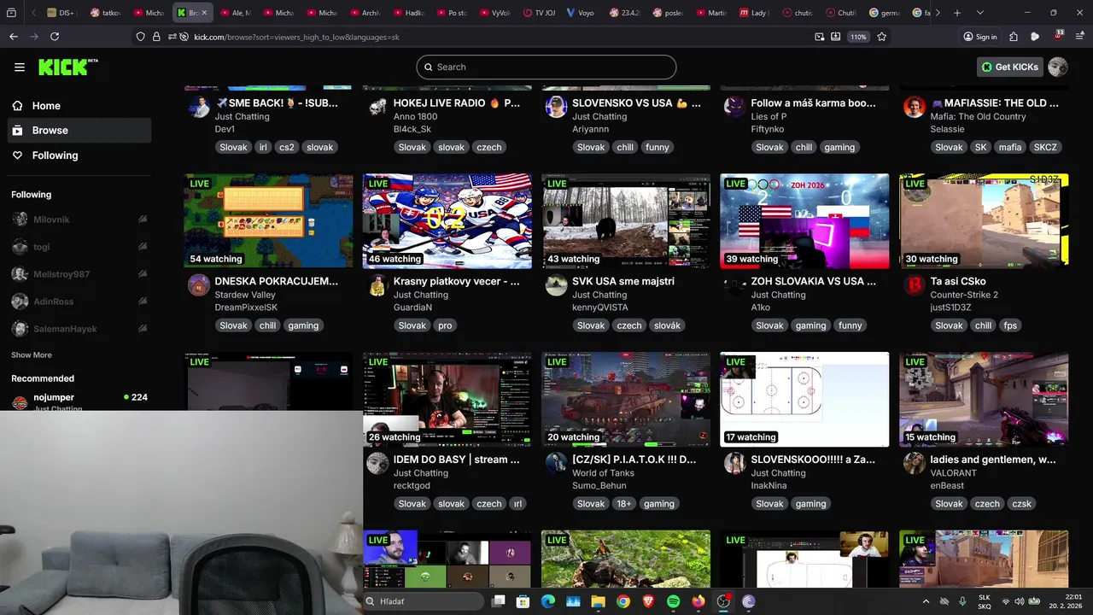Show hidden system tray icons
The height and width of the screenshot is (615, 1093).
click(926, 601)
